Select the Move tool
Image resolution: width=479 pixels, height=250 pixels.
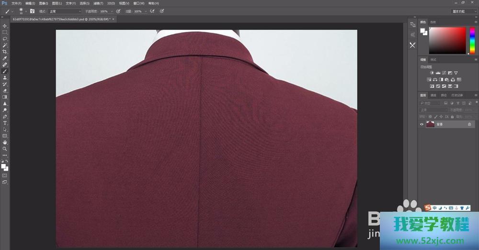click(5, 26)
